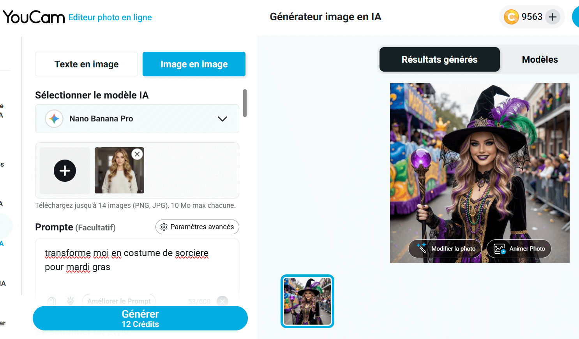Click Animer Photo on the result
Image resolution: width=579 pixels, height=339 pixels.
[519, 249]
